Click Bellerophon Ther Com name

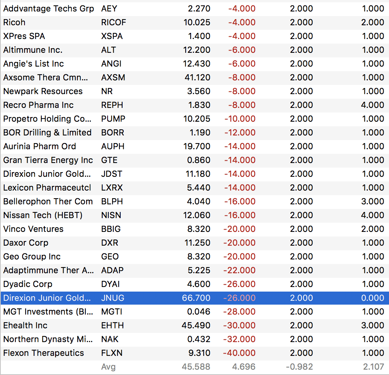[48, 201]
